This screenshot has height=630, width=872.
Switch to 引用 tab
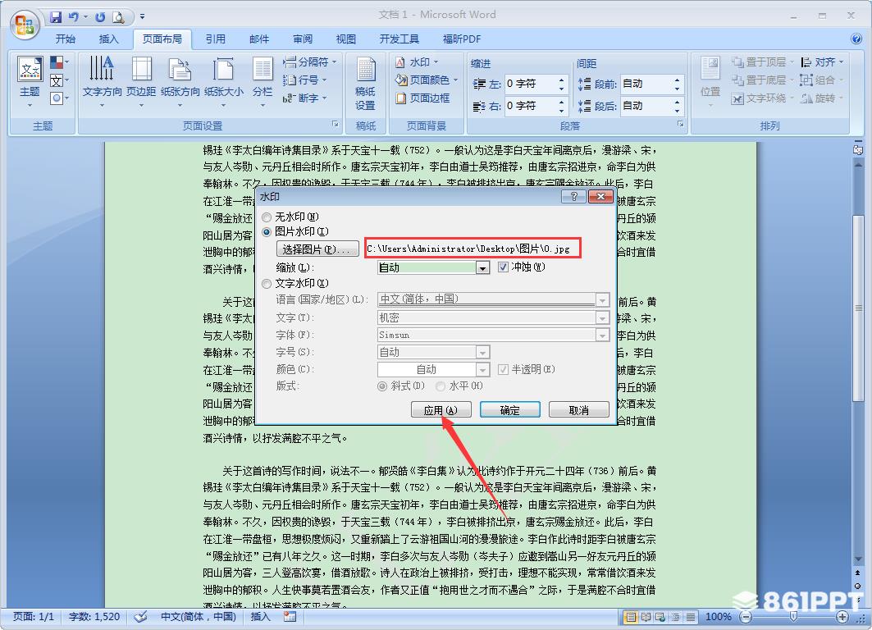pos(215,39)
